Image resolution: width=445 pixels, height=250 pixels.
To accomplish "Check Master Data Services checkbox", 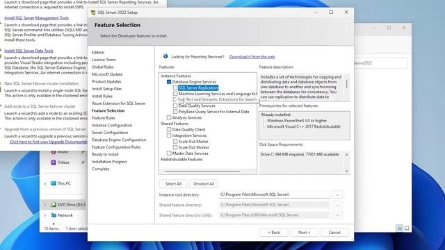I will click(x=169, y=153).
